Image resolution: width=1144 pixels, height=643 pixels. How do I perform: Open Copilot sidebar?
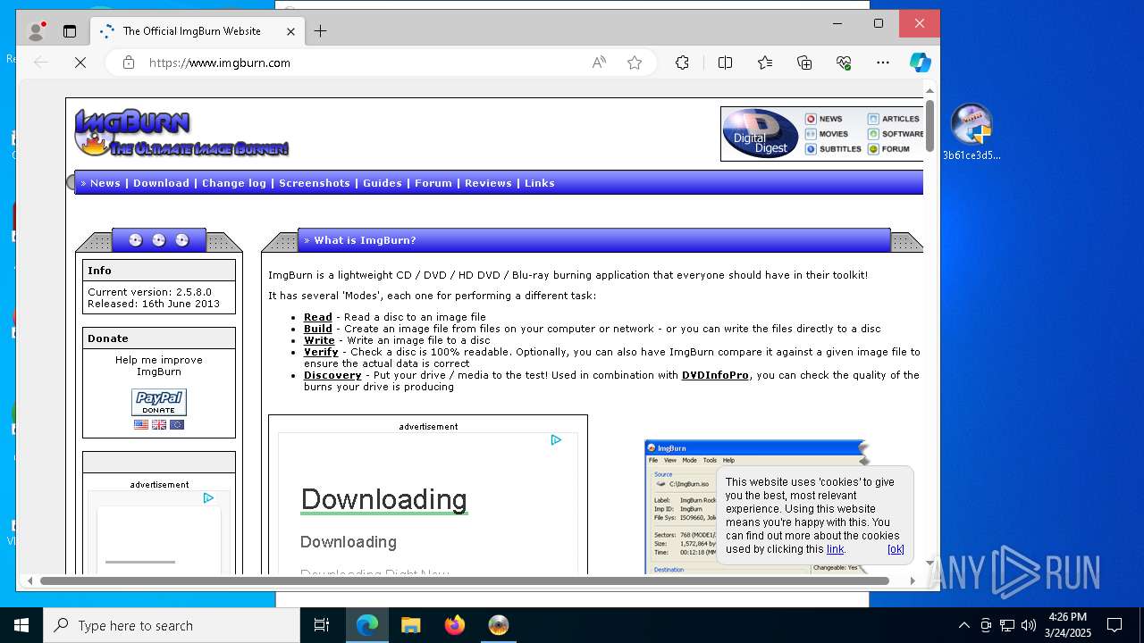tap(921, 63)
